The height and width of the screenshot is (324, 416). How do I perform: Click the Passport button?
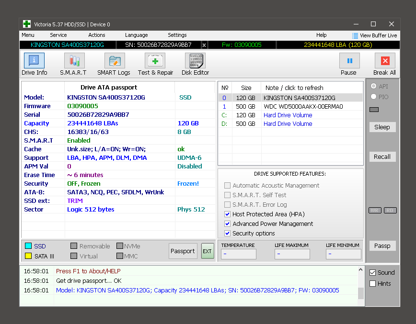[x=183, y=251]
